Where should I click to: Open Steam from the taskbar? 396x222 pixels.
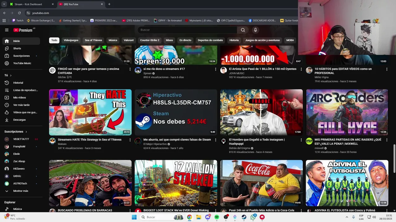[244, 217]
